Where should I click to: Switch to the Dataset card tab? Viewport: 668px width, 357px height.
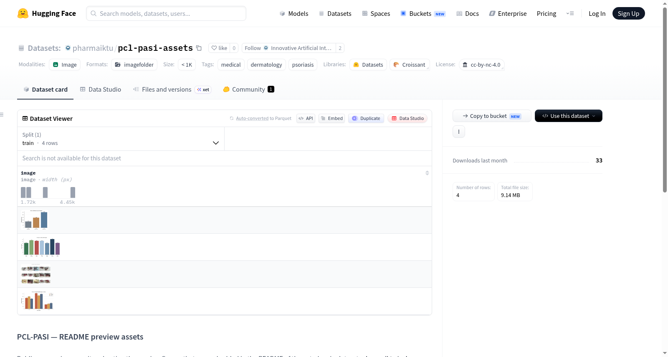[x=45, y=90]
